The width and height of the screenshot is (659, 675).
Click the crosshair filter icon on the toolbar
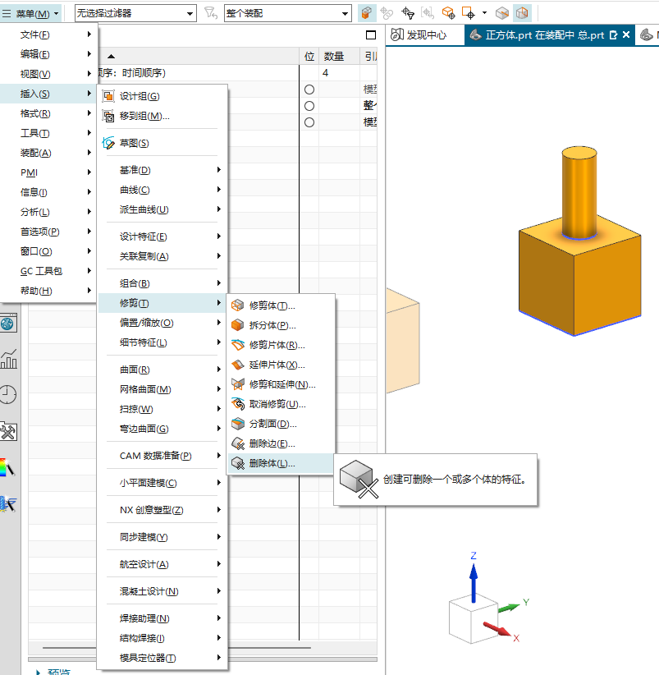tap(407, 12)
